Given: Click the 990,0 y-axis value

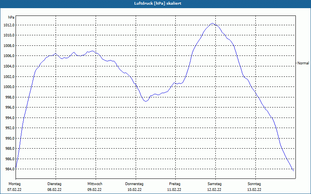Looking at the screenshot, I should click(x=10, y=138).
